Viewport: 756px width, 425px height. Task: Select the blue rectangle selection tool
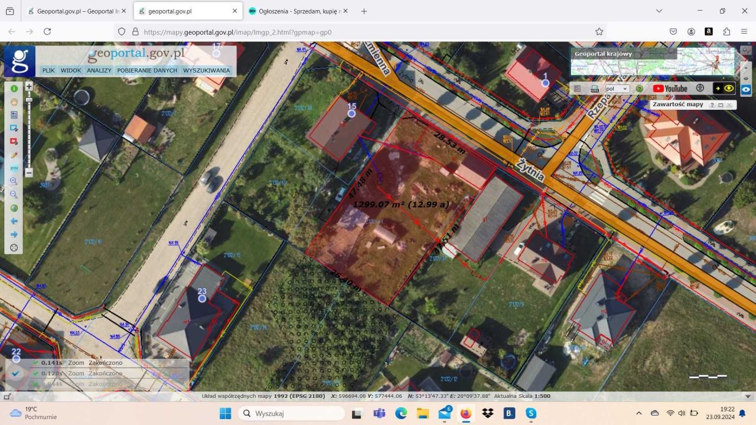(14, 128)
